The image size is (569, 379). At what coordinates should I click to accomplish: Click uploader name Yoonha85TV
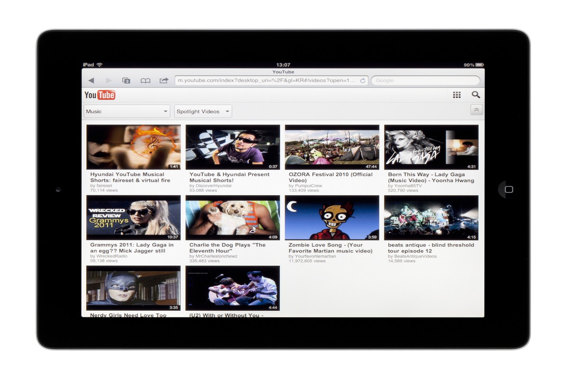[x=408, y=186]
